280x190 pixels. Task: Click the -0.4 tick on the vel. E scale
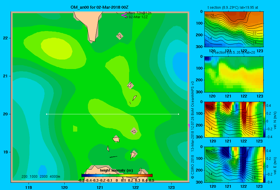(269, 182)
